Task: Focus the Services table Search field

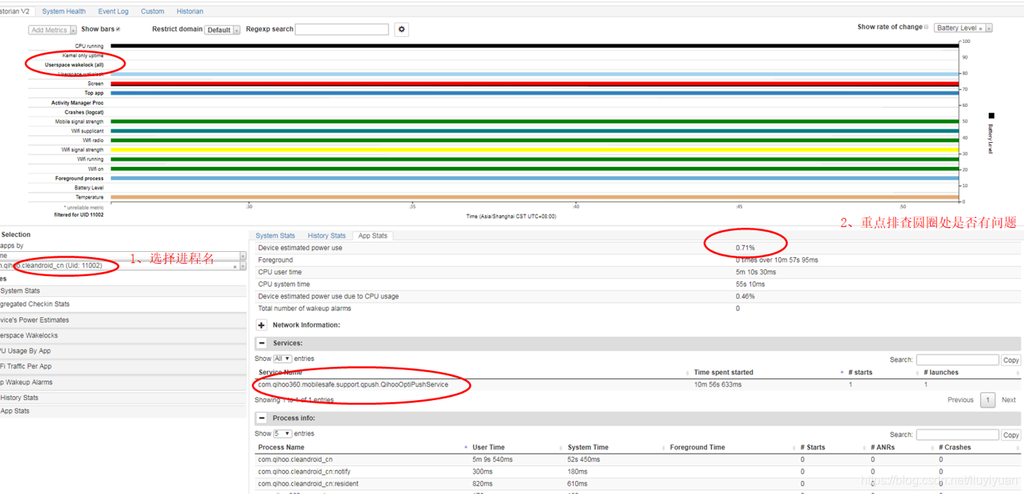Action: click(957, 360)
